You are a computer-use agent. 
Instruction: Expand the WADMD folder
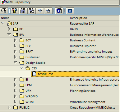point(15,96)
